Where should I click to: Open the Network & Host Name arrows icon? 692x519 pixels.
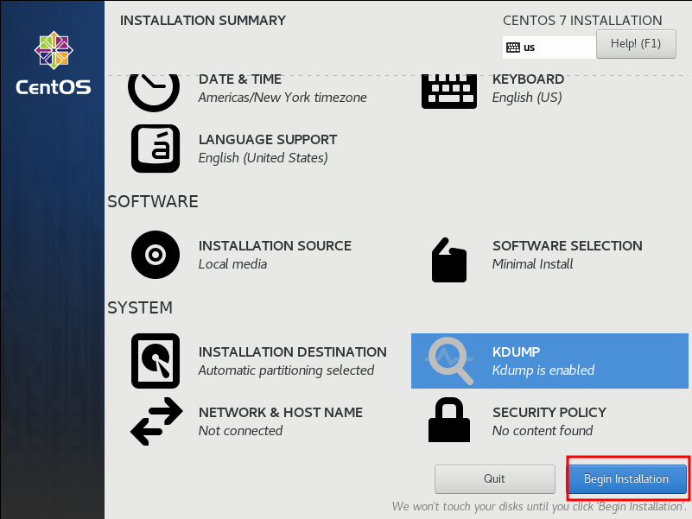156,421
